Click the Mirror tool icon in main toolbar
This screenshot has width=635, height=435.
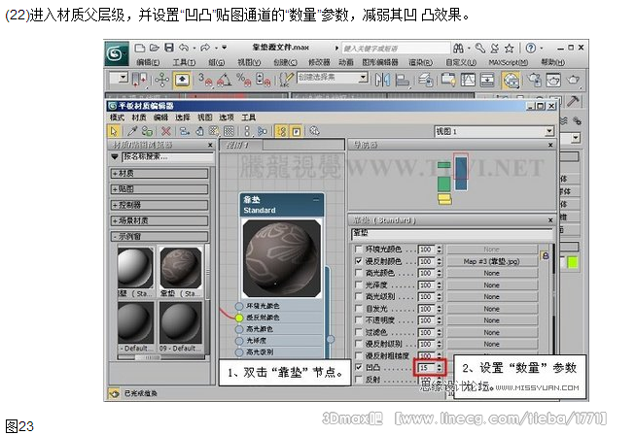coord(382,80)
